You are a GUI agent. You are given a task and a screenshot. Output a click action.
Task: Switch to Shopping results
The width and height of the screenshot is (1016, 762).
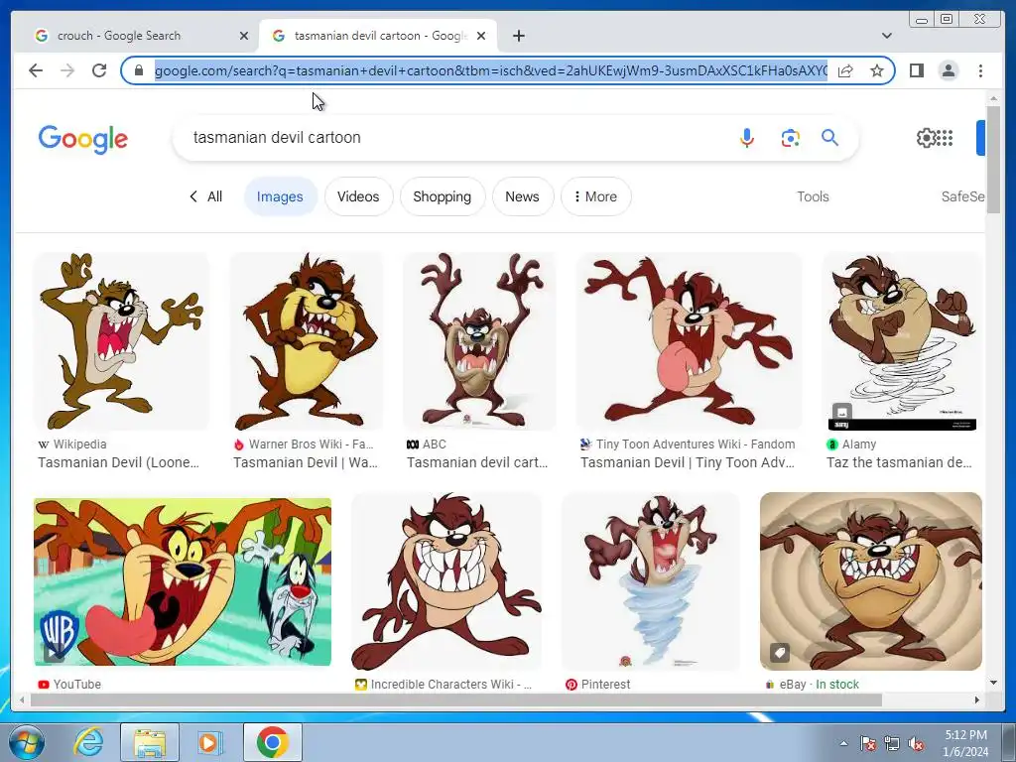[x=442, y=196]
